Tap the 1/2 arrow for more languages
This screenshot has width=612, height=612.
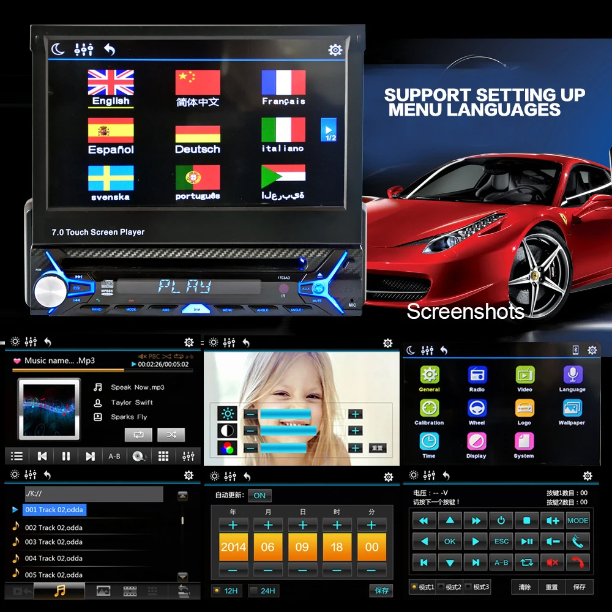click(x=330, y=131)
